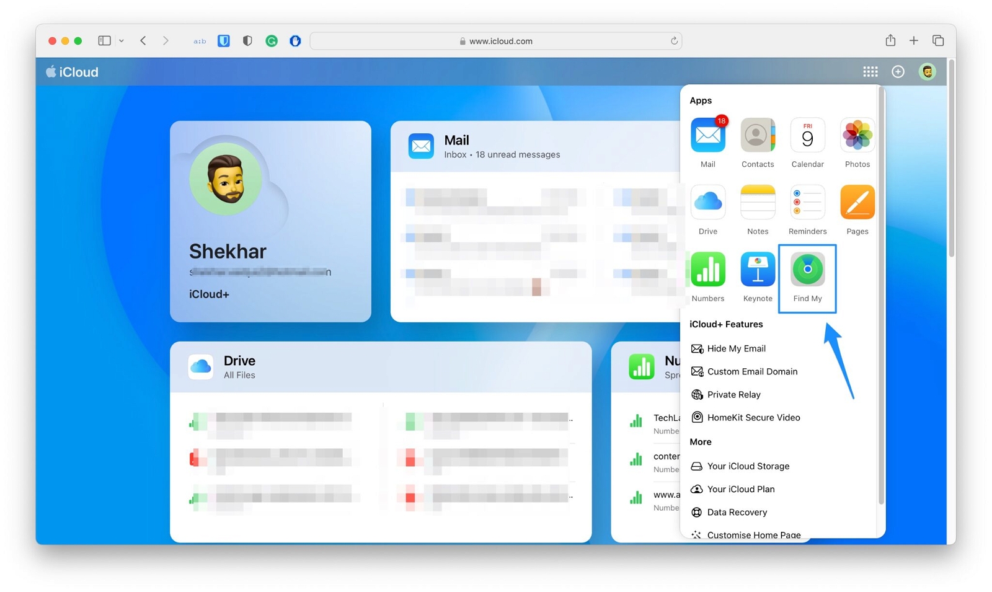Click the page vertical scrollbar at right edge
The width and height of the screenshot is (992, 592).
pyautogui.click(x=951, y=158)
